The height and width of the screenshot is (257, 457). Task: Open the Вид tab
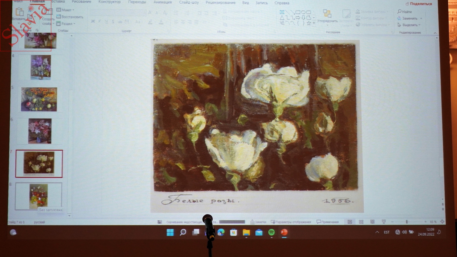(x=245, y=3)
